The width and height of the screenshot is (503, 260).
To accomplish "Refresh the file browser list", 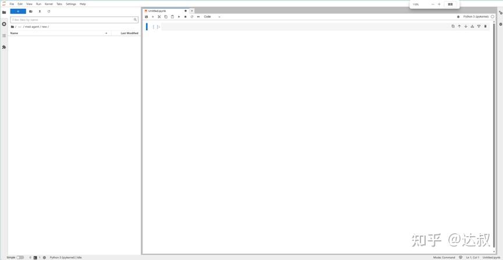I will [x=49, y=11].
